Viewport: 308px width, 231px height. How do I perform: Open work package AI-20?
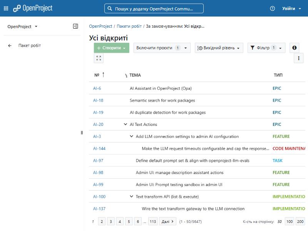pos(98,124)
